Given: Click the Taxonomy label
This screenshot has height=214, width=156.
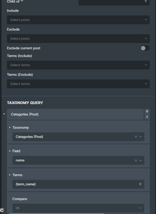Looking at the screenshot, I should click(21, 128).
